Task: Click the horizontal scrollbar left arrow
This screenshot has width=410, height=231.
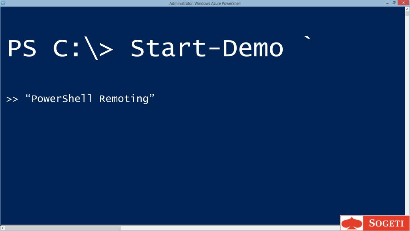Action: coord(3,228)
